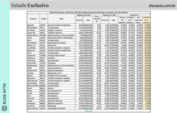Click the 'PGMN3' ticker cell
Image resolution: width=177 pixels, height=113 pixels.
point(44,35)
